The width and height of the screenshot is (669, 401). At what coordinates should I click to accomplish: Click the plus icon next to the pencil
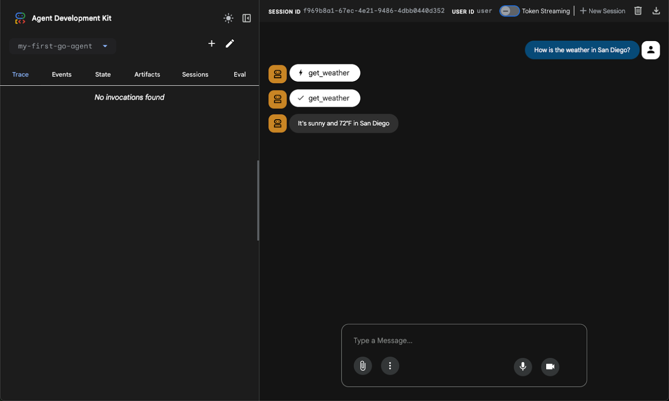(x=211, y=43)
